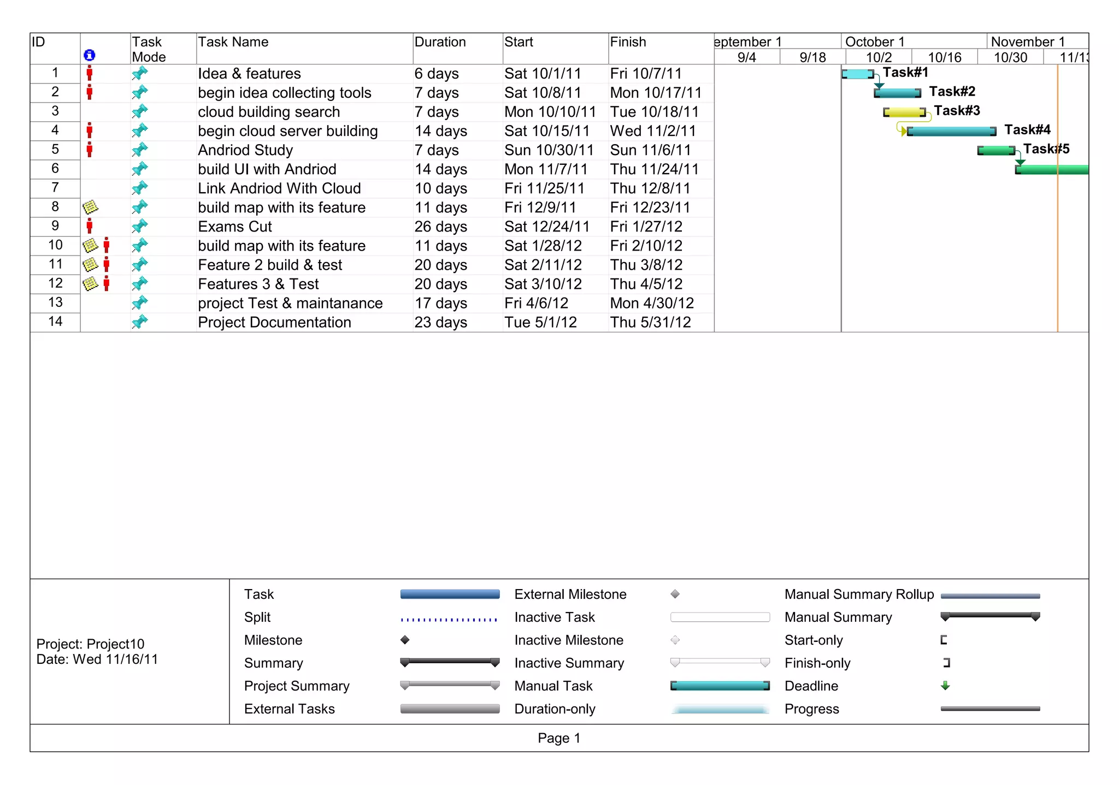Click the Manual Task teal legend swatch
This screenshot has height=785, width=1119.
click(x=720, y=686)
